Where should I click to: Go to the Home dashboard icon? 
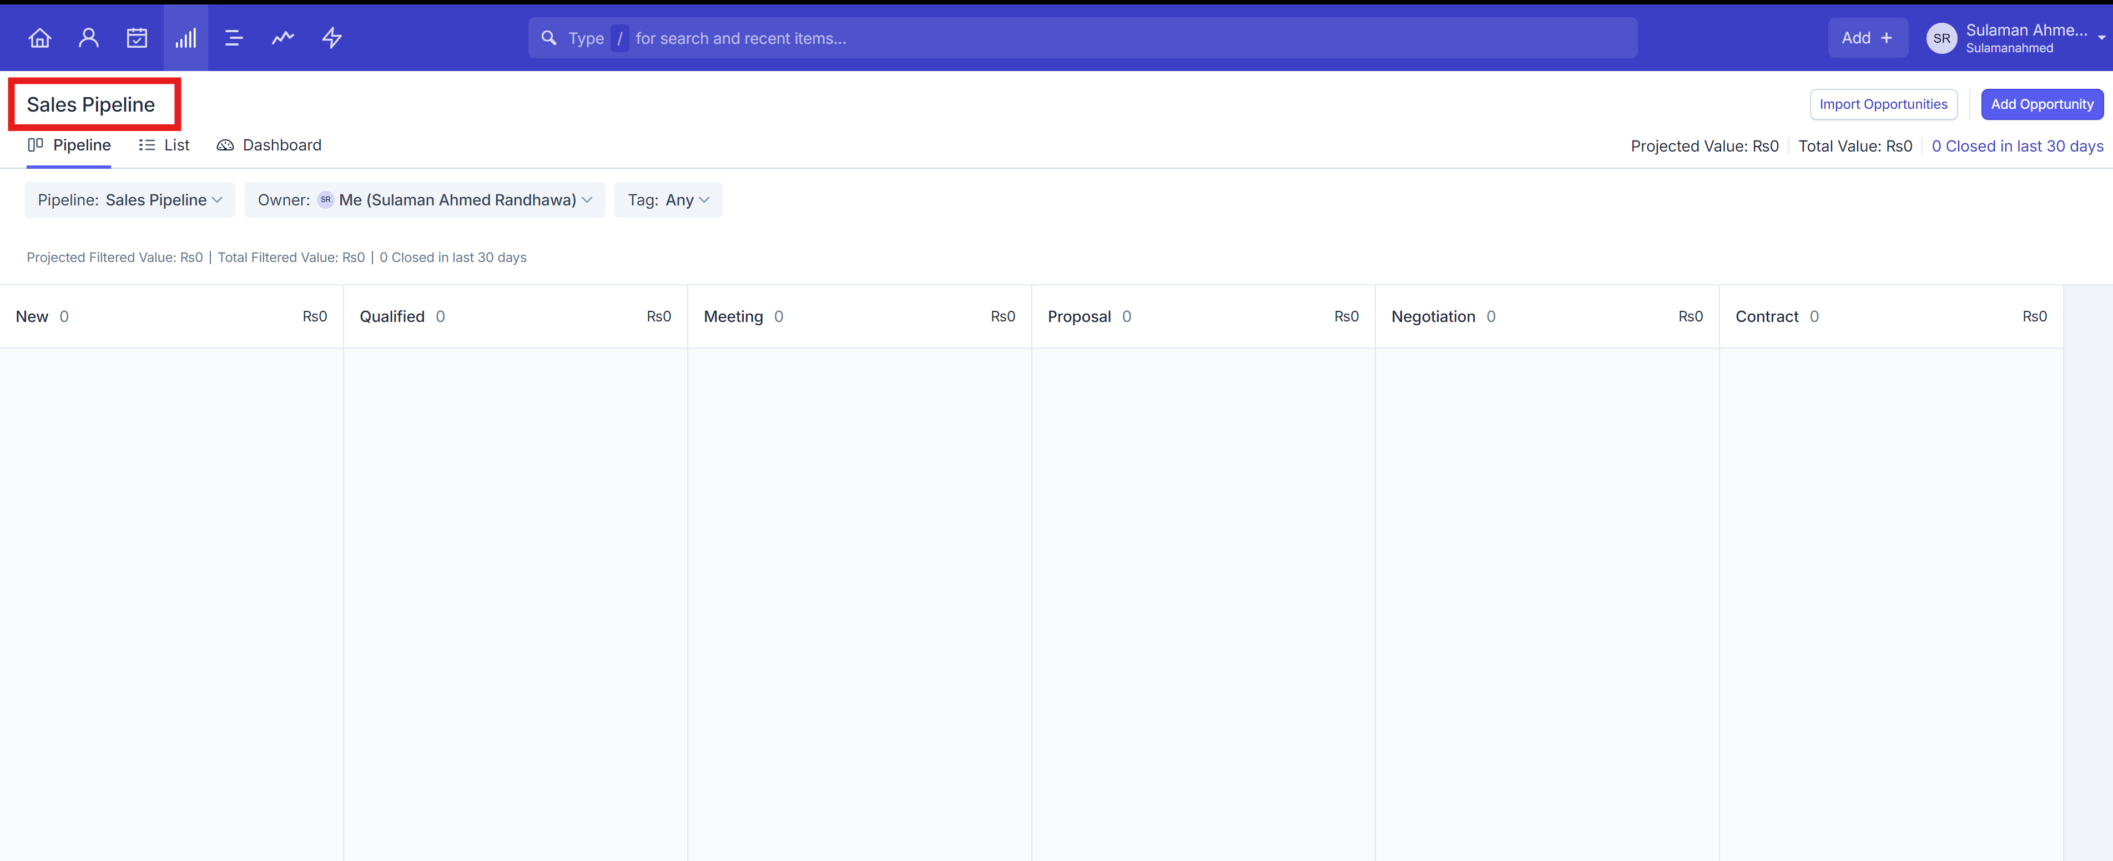click(39, 38)
